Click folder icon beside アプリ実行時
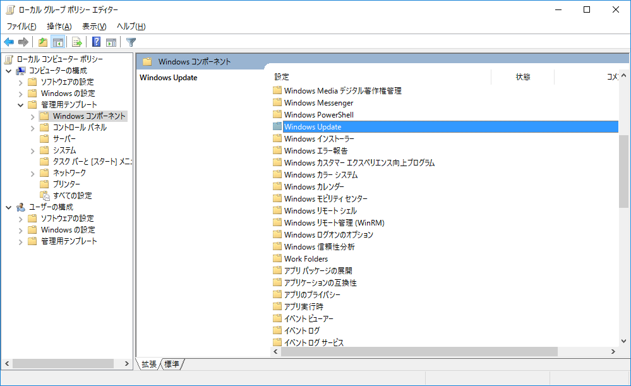Viewport: 631px width, 386px height. 277,306
